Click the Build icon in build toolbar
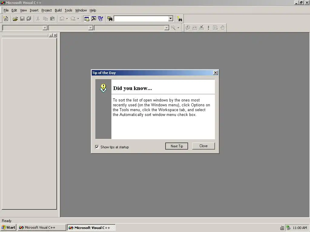The height and width of the screenshot is (232, 310). [195, 27]
